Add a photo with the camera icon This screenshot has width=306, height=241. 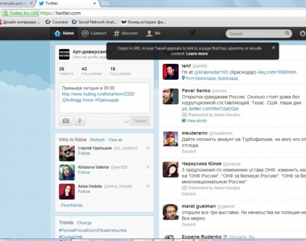66,120
